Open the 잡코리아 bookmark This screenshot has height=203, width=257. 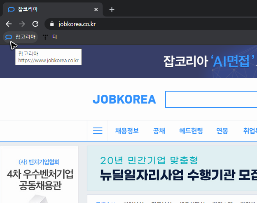(20, 37)
